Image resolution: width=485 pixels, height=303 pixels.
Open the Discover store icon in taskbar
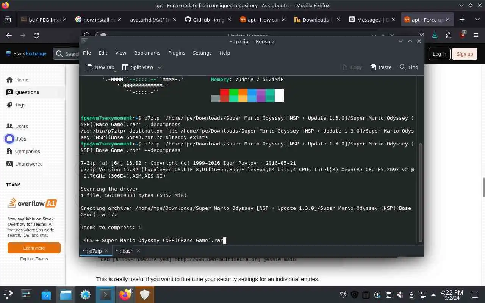(46, 294)
